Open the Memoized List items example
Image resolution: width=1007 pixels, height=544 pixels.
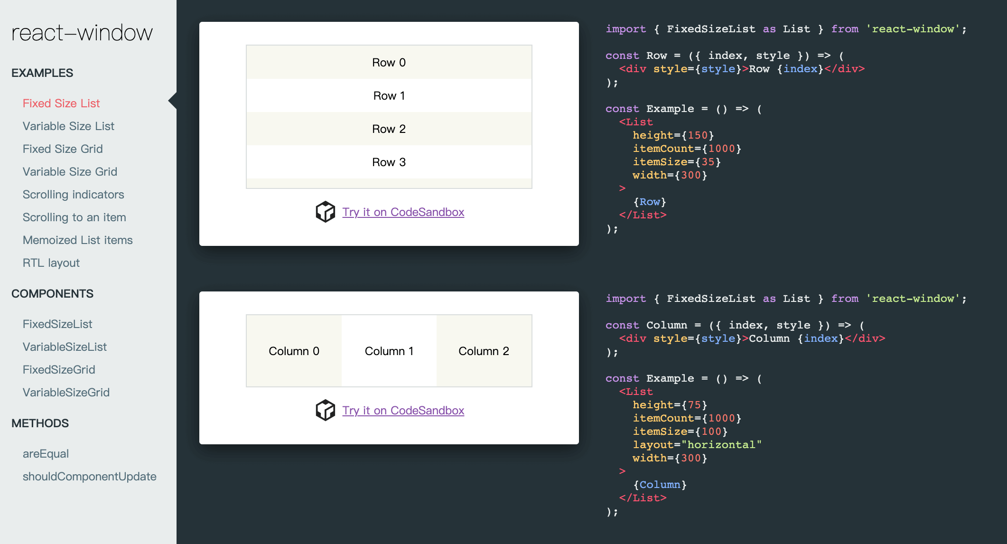click(77, 240)
